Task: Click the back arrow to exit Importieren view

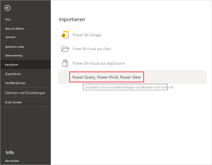Action: pyautogui.click(x=7, y=8)
